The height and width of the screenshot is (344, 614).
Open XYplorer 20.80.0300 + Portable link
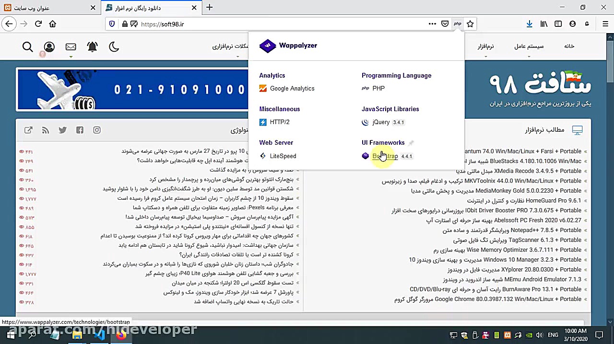click(514, 270)
